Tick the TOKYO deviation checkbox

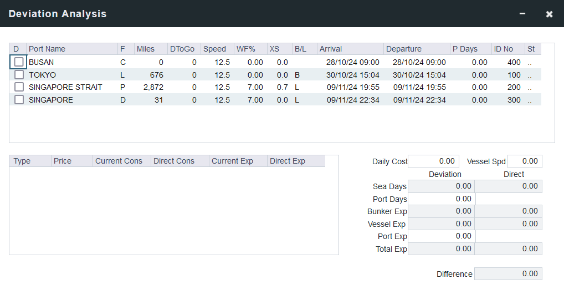19,75
